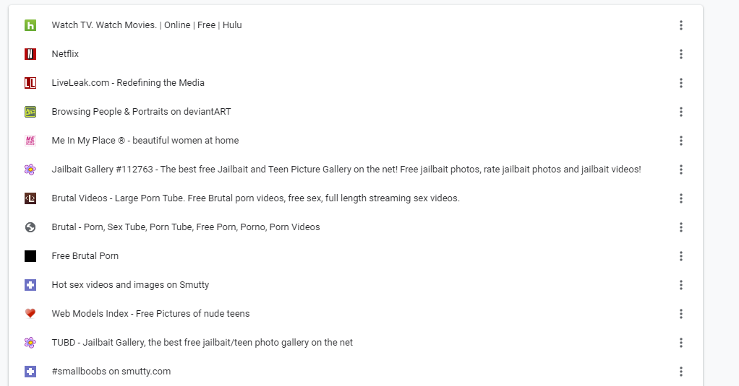Click the globe favicon on 'Brutal - Porn' row
The width and height of the screenshot is (739, 386).
point(30,227)
